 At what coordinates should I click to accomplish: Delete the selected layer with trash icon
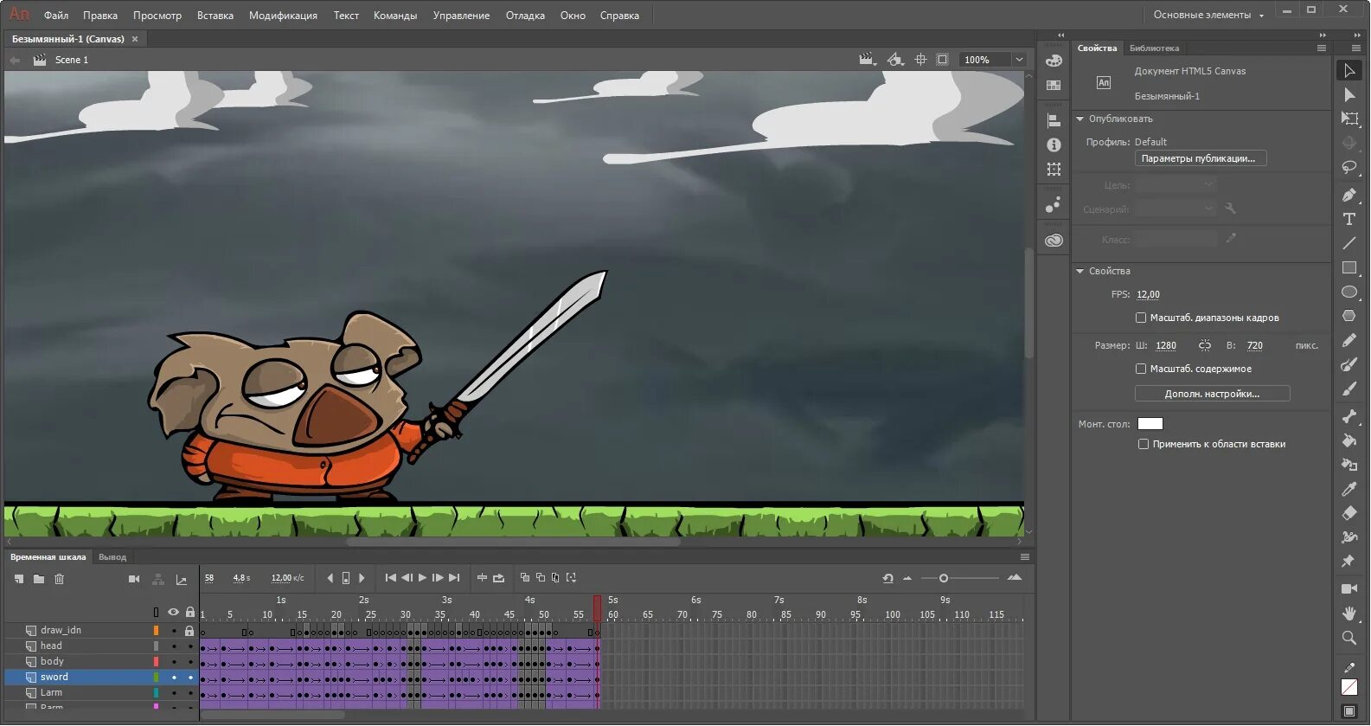tap(60, 579)
